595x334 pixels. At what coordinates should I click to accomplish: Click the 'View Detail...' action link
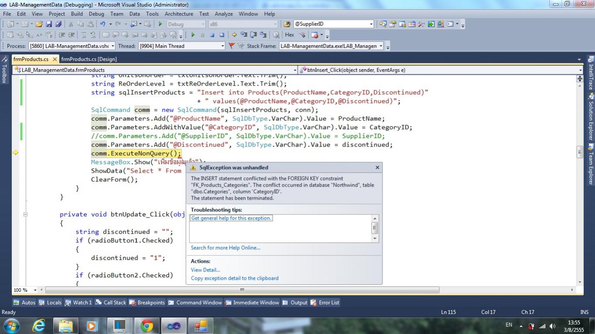click(x=205, y=270)
